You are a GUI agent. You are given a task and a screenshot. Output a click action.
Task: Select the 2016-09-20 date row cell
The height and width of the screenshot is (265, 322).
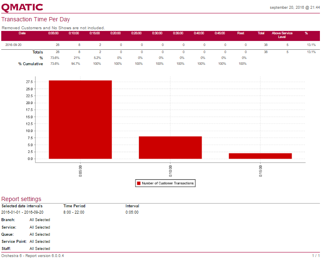tap(14, 44)
